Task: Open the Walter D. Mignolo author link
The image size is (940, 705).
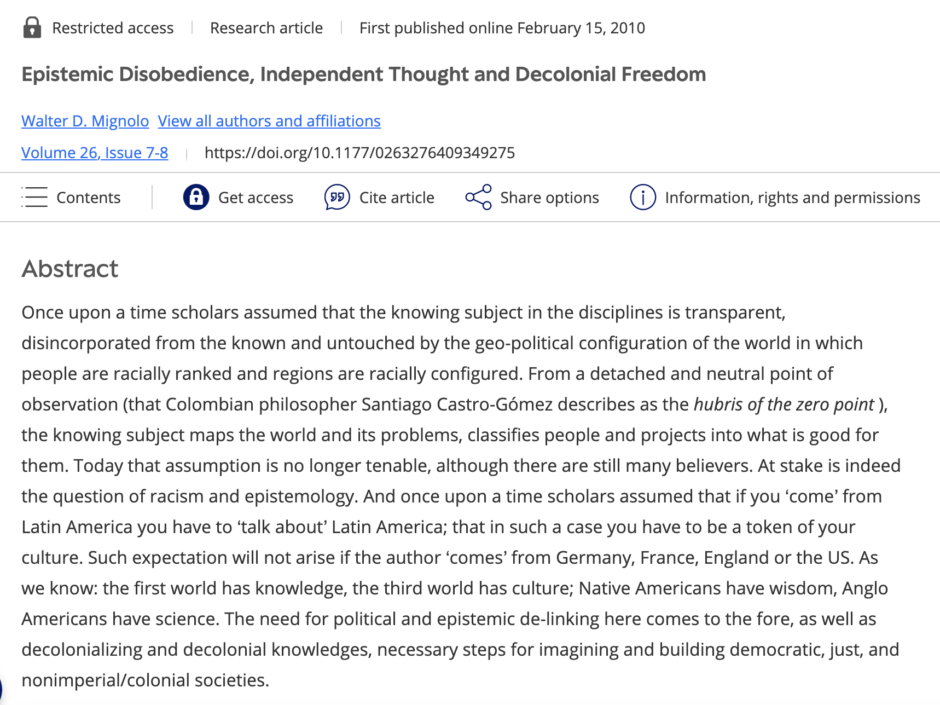Action: (x=85, y=120)
